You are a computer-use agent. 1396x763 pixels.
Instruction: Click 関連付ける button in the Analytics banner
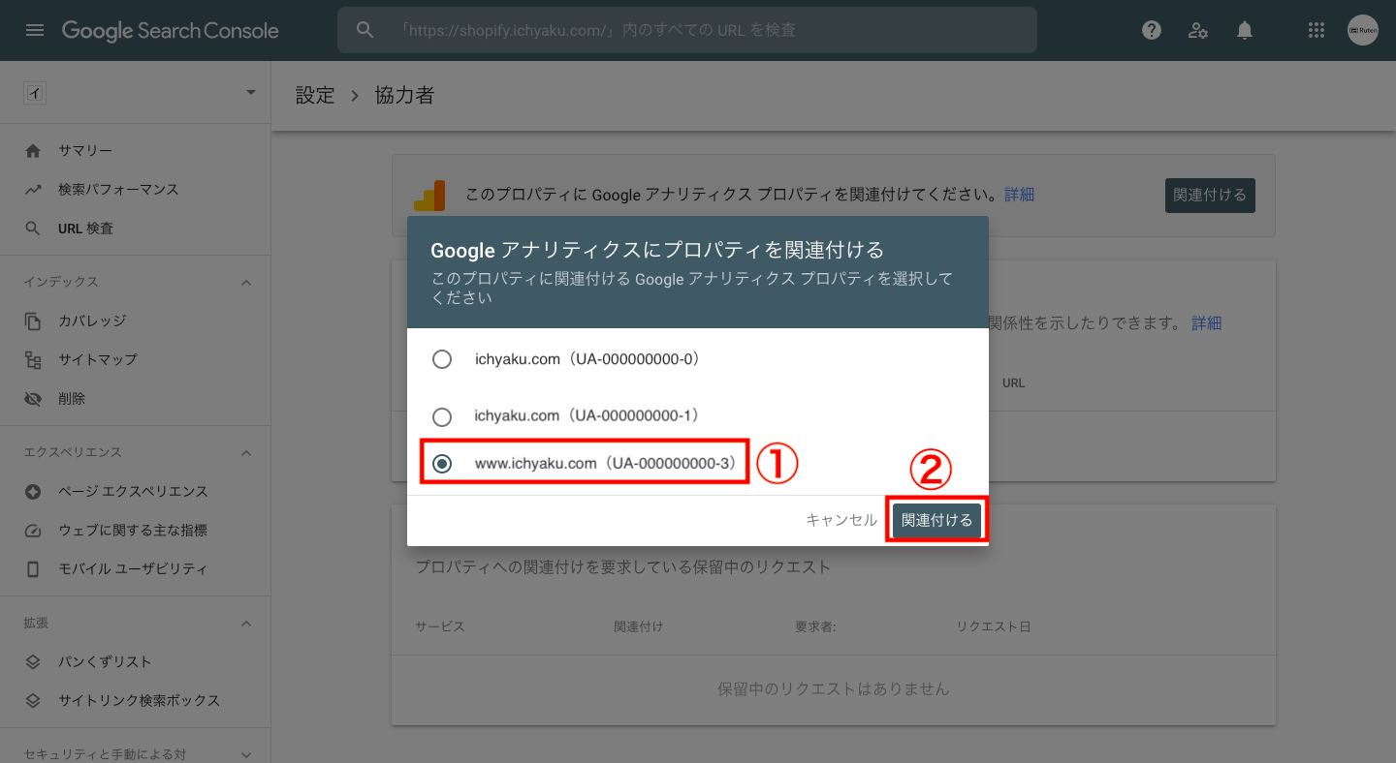[x=1210, y=195]
